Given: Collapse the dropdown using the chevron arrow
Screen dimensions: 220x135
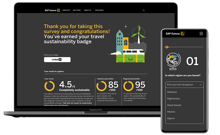Looking at the screenshot, I should tap(200, 85).
